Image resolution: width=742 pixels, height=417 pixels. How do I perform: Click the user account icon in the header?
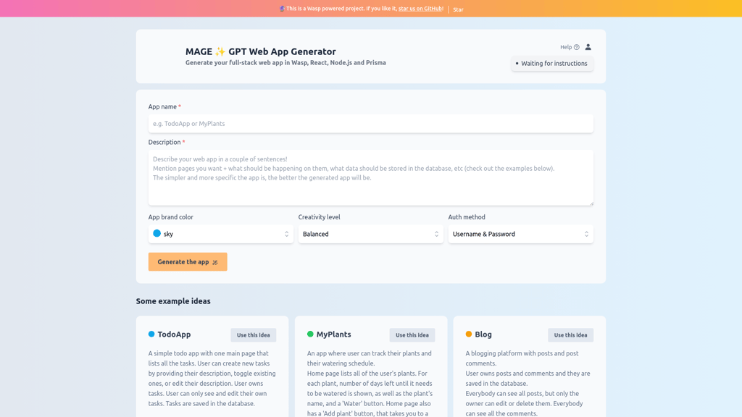[x=588, y=47]
